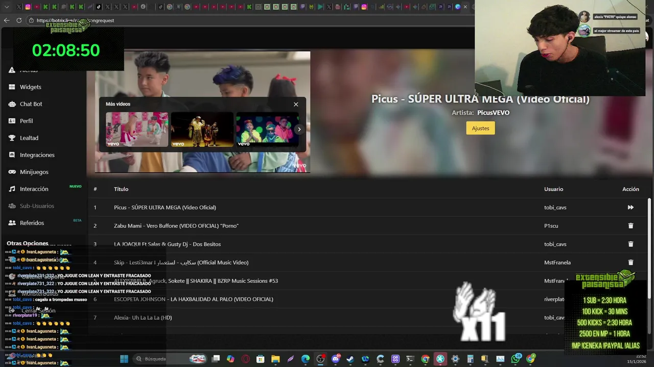Image resolution: width=654 pixels, height=367 pixels.
Task: Click the Usuario column header
Action: 553,189
